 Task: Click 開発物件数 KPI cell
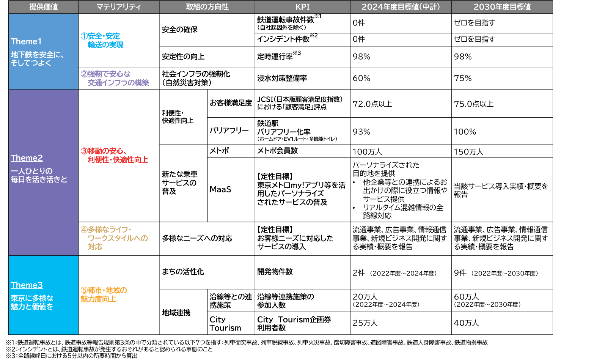302,272
